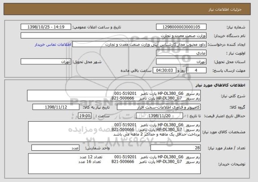258x182 pixels.
Task: Click the label حداقل تاریخ اعتبار قیمت
Action: [225, 116]
